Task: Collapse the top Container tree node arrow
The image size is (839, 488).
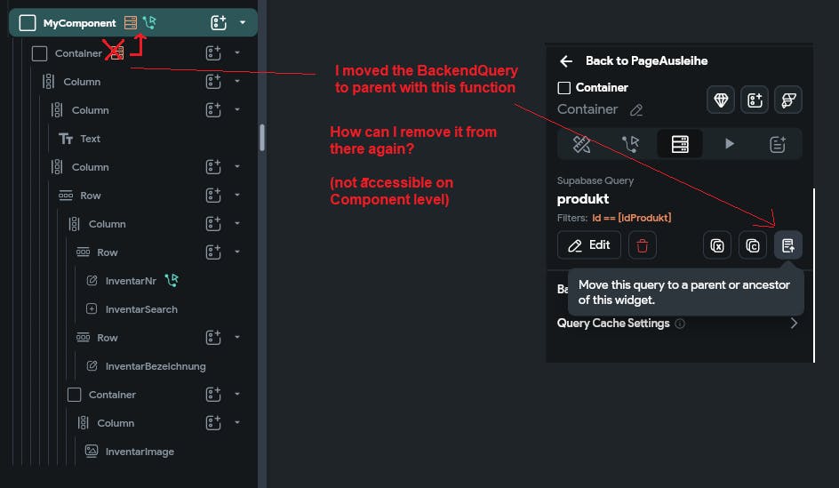Action: [237, 53]
